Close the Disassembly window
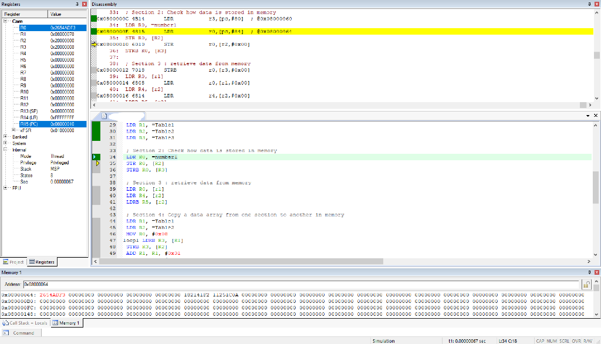The width and height of the screenshot is (601, 344). click(x=597, y=4)
